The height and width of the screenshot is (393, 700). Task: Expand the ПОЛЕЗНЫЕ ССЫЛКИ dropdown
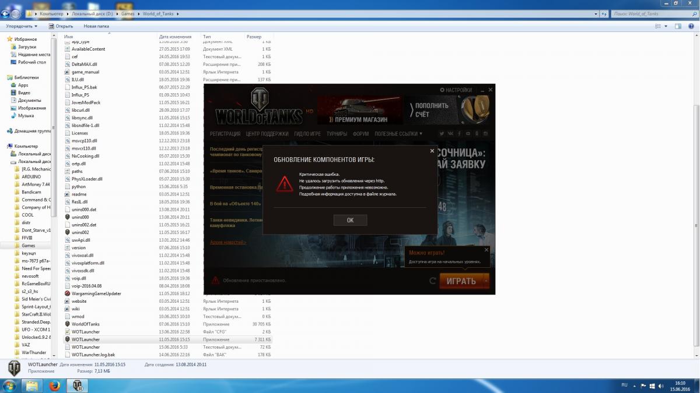click(398, 134)
